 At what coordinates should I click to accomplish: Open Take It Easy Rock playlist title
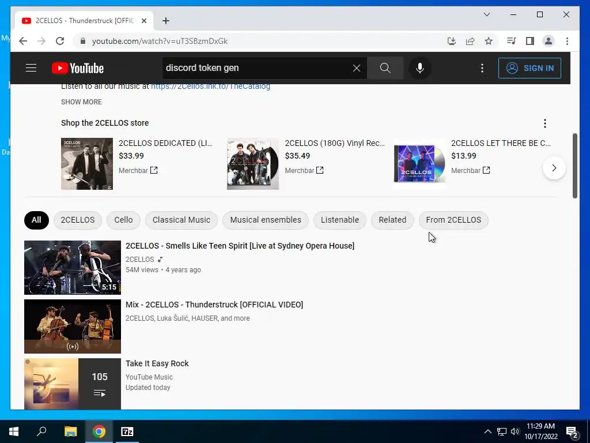pos(157,363)
